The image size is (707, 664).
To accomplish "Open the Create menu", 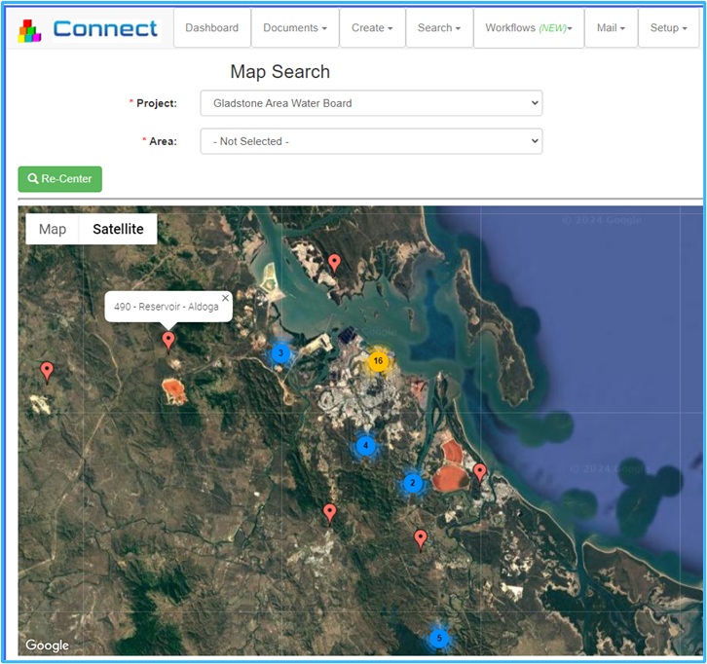I will point(372,28).
